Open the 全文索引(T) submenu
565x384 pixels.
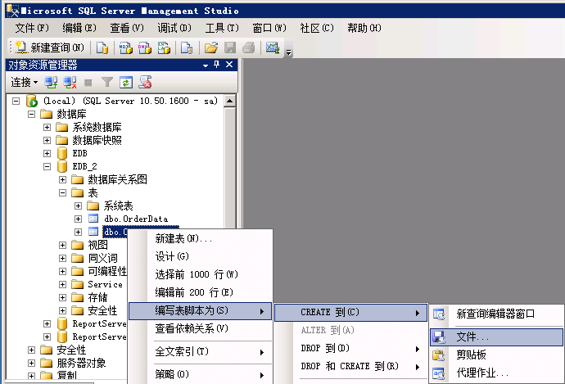pos(200,351)
